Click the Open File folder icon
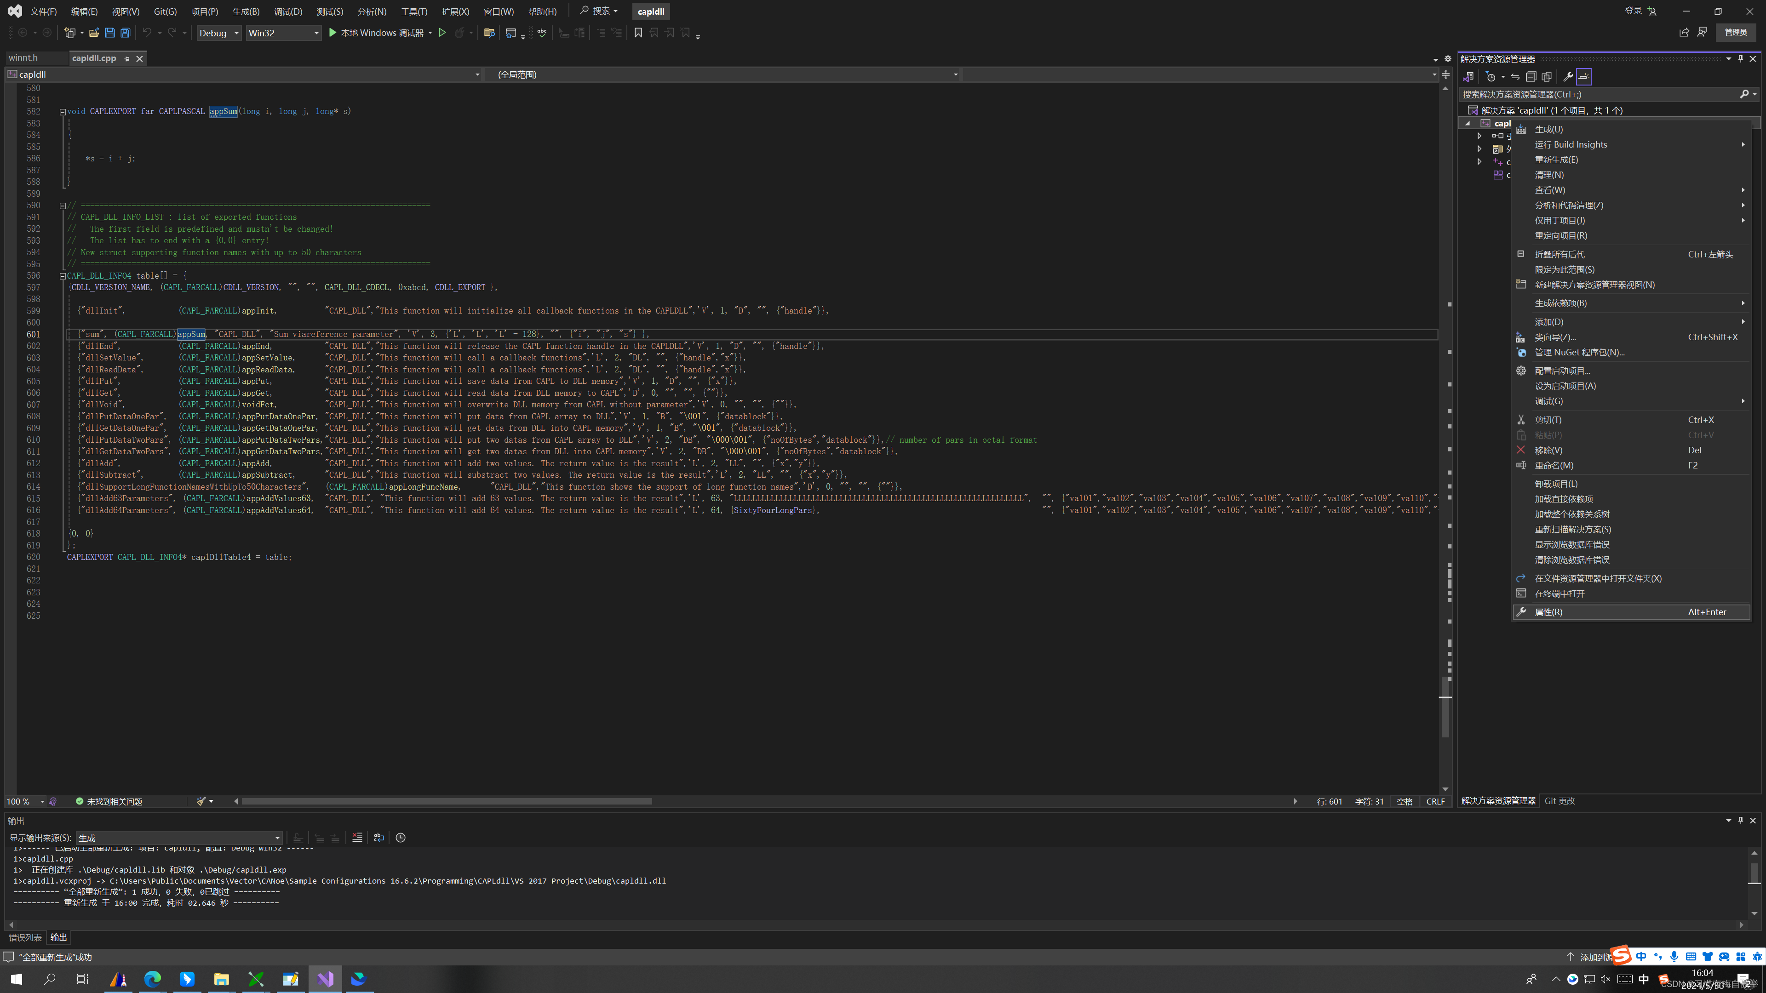The width and height of the screenshot is (1766, 993). [x=94, y=33]
